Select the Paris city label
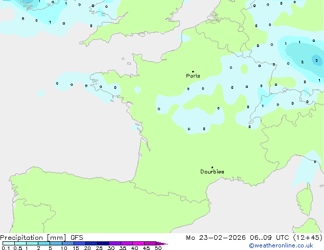Image resolution: width=324 pixels, height=250 pixels. point(193,76)
